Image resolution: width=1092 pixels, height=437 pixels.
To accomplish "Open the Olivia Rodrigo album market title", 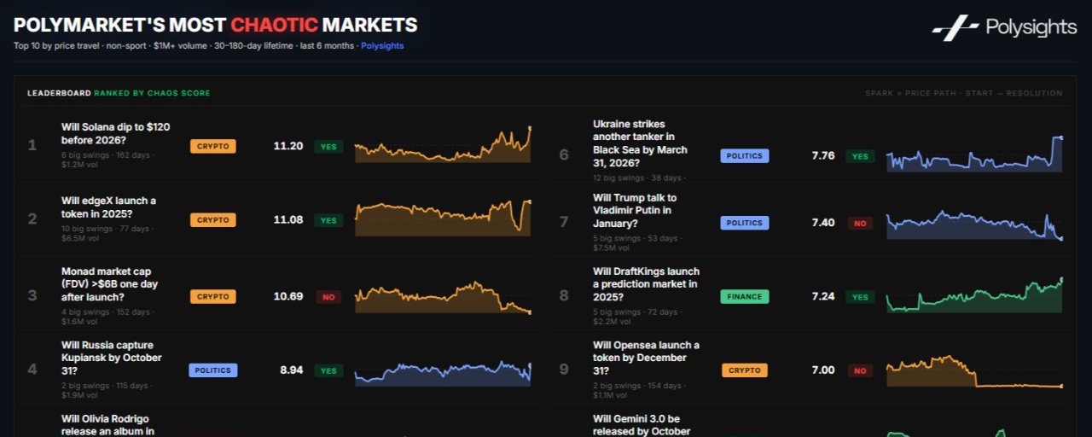I will (x=107, y=425).
